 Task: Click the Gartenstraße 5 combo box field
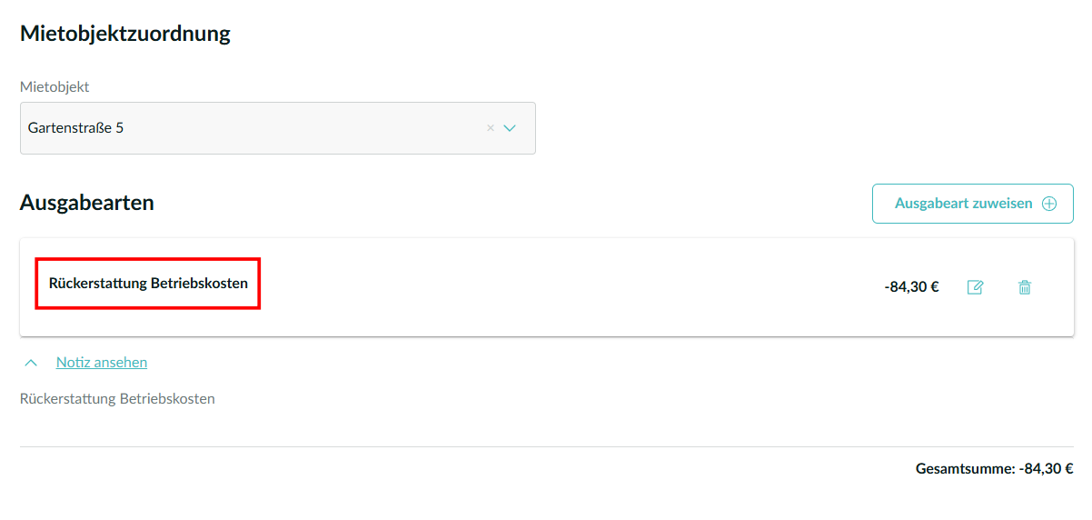click(x=273, y=128)
